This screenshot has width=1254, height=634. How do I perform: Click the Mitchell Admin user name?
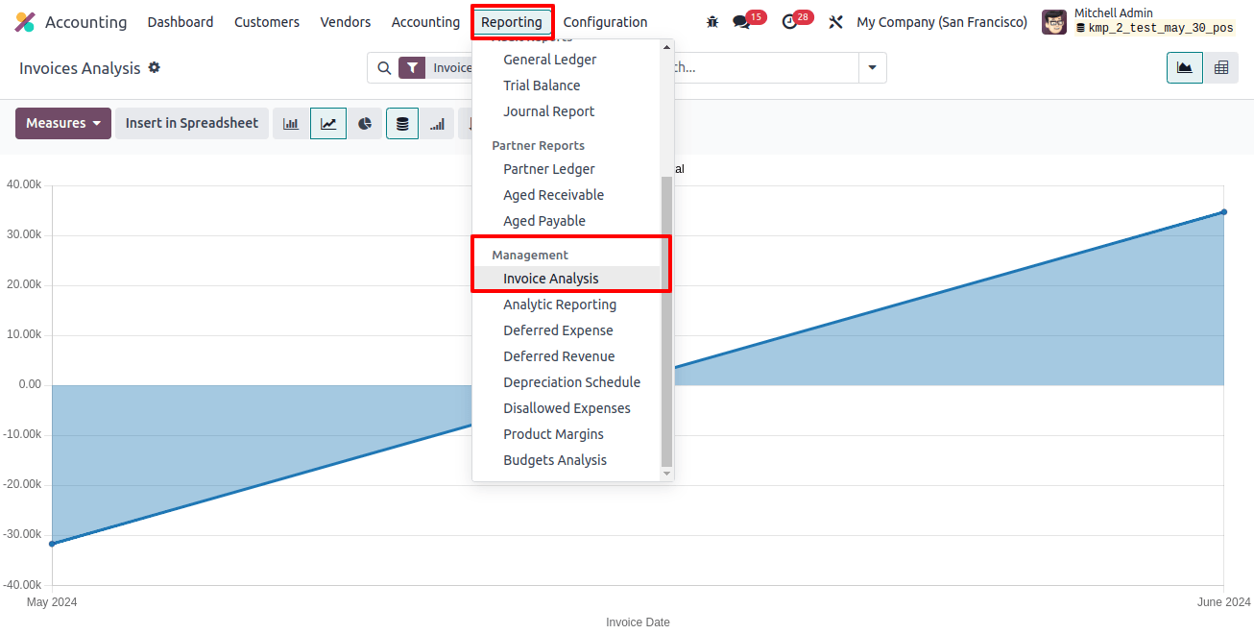pyautogui.click(x=1114, y=13)
